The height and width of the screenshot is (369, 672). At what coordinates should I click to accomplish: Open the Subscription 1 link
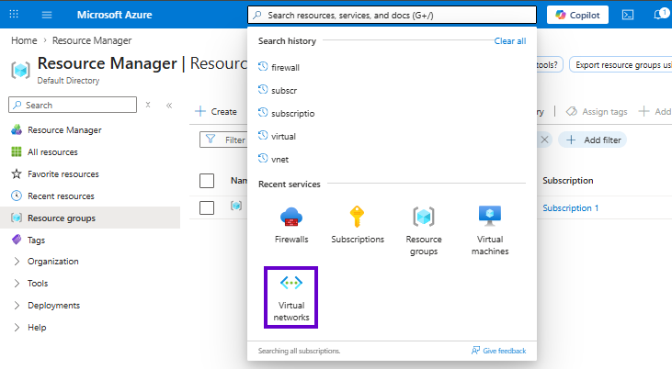[571, 208]
